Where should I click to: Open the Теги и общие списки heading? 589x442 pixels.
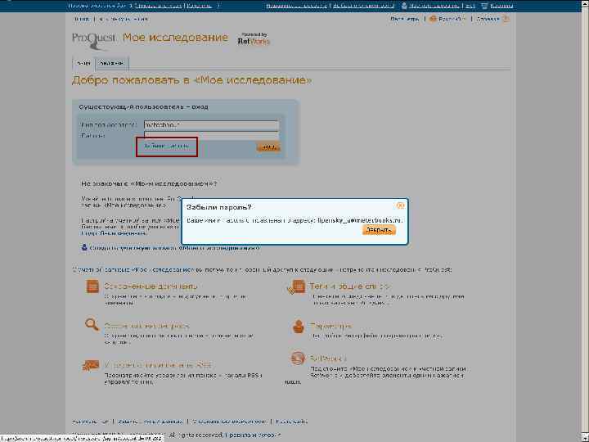[350, 286]
